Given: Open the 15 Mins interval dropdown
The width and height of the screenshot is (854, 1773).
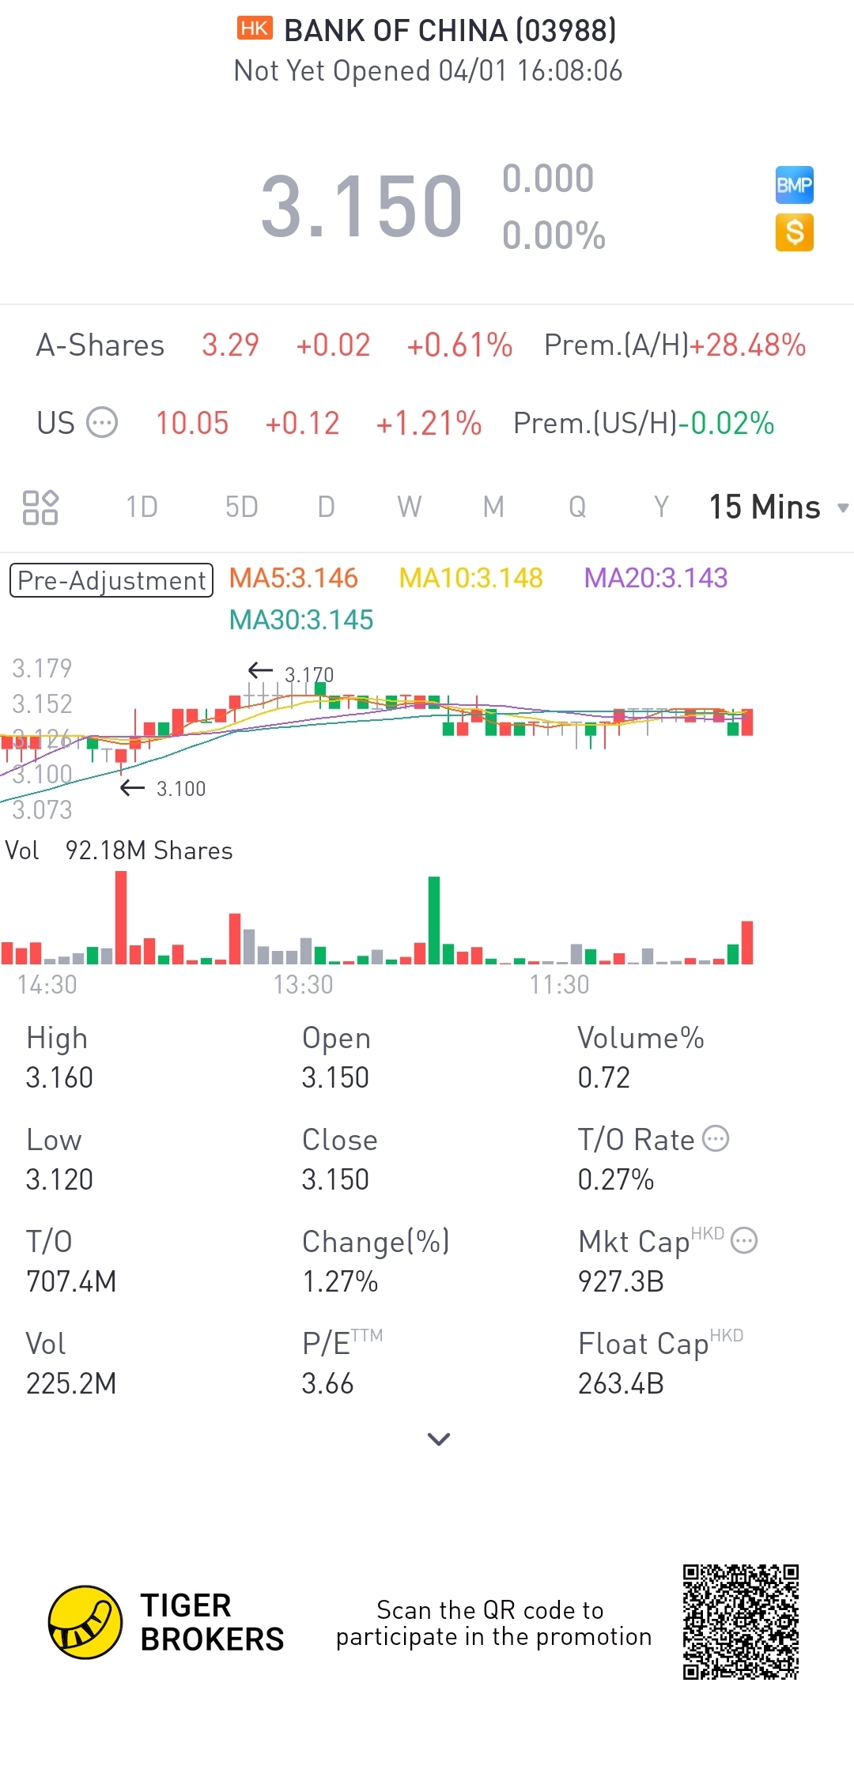Looking at the screenshot, I should click(779, 507).
